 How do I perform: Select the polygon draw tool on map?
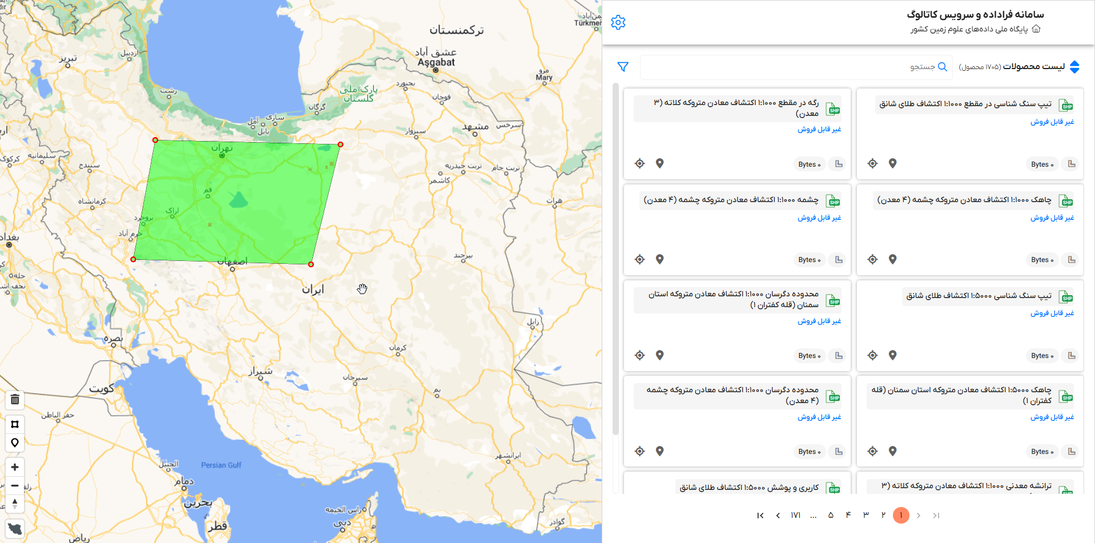[15, 424]
